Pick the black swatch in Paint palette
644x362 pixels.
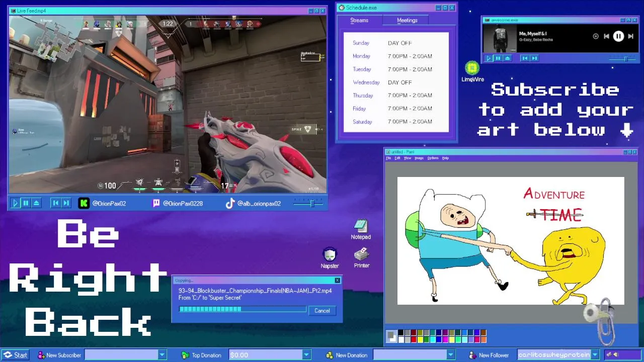tap(401, 332)
